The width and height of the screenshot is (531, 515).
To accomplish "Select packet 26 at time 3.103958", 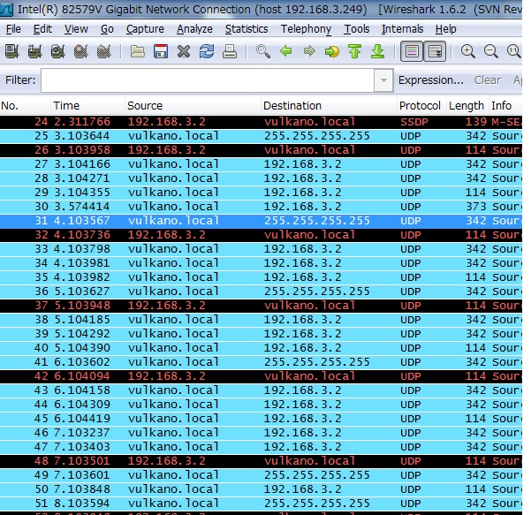I will (261, 150).
